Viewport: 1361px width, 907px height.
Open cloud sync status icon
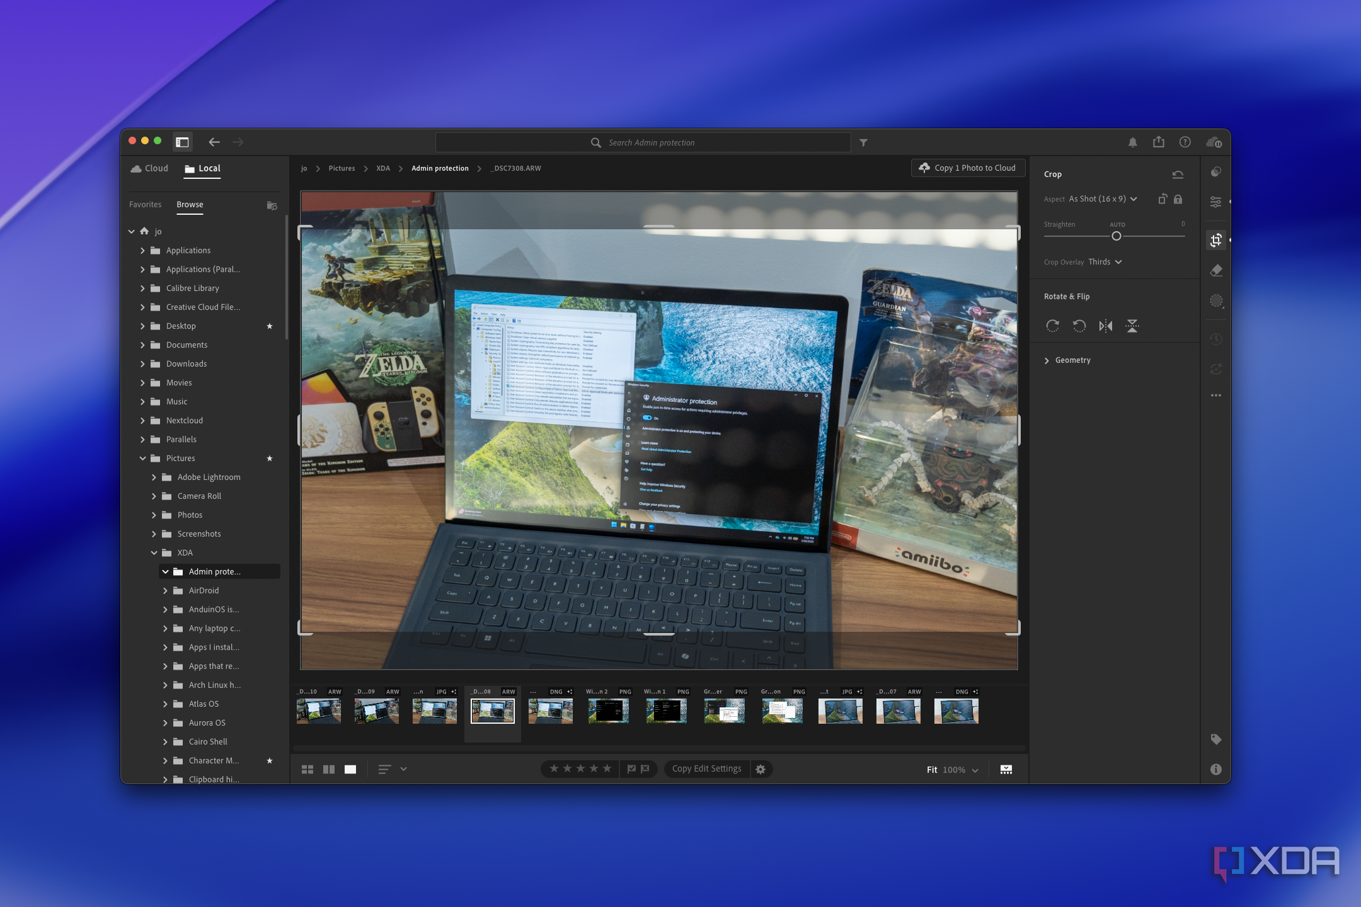pyautogui.click(x=1214, y=142)
